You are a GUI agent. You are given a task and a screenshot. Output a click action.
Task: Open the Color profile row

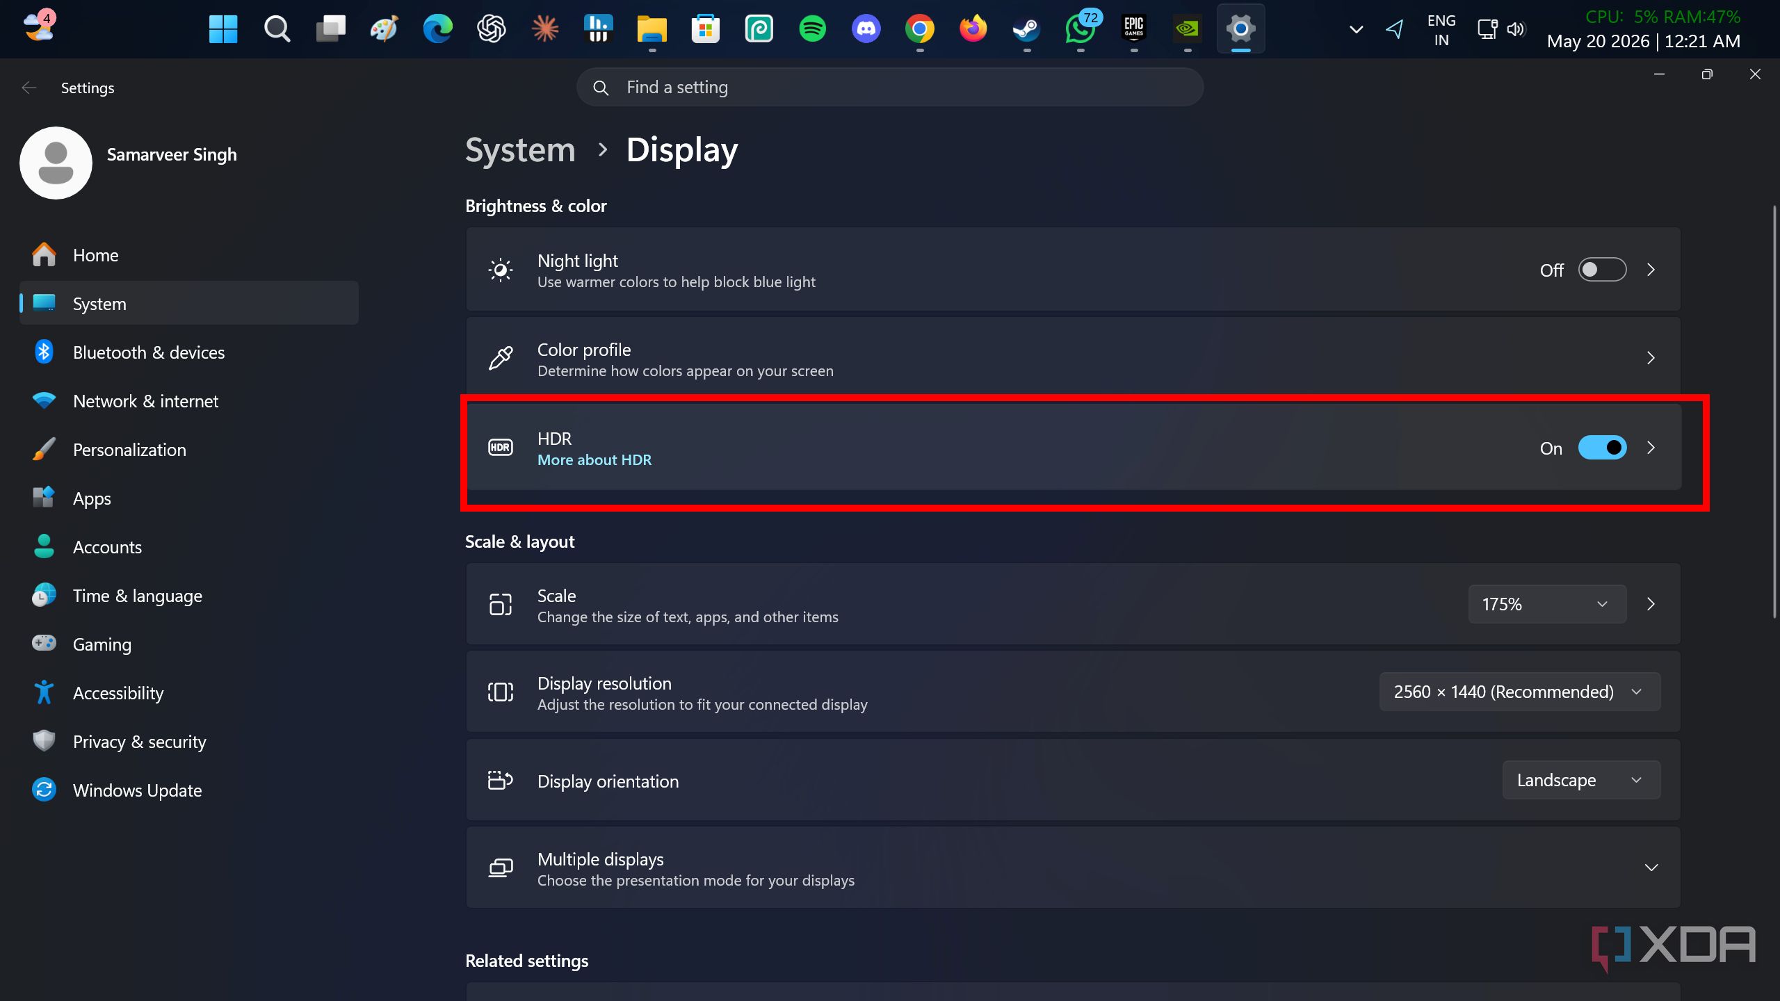1073,358
